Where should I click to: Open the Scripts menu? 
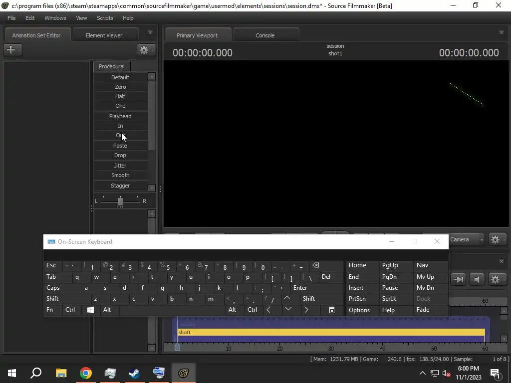coord(105,18)
